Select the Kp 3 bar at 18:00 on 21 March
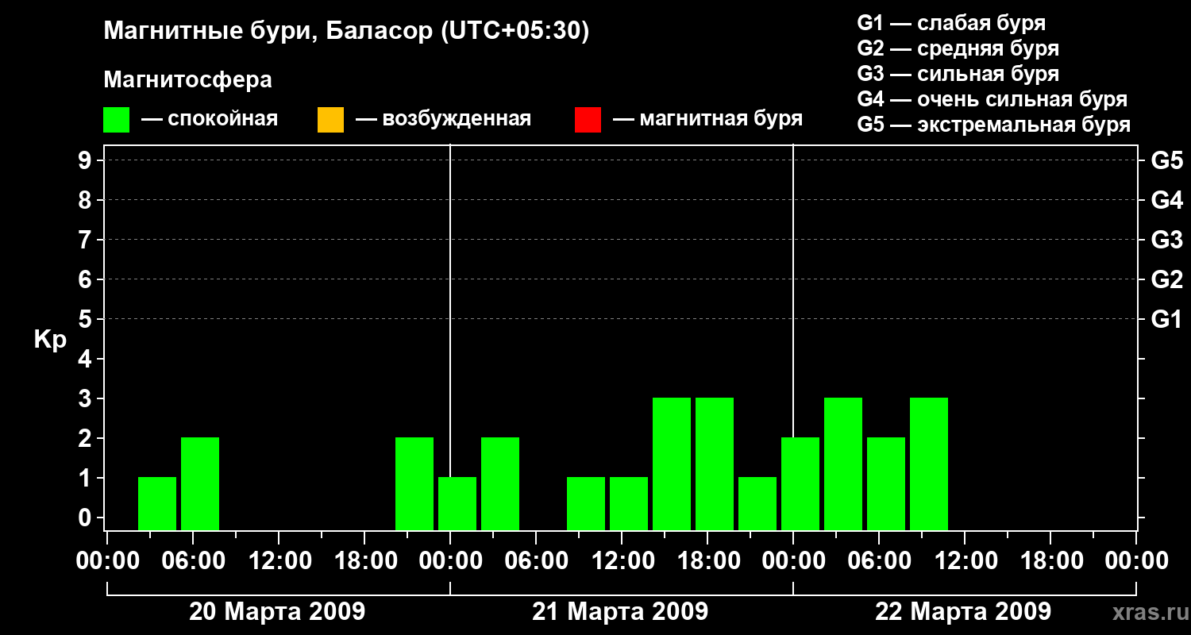The height and width of the screenshot is (635, 1191). tap(715, 464)
